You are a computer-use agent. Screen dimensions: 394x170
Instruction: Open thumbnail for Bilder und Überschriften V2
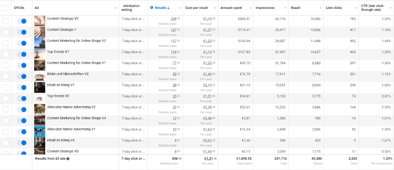[39, 76]
